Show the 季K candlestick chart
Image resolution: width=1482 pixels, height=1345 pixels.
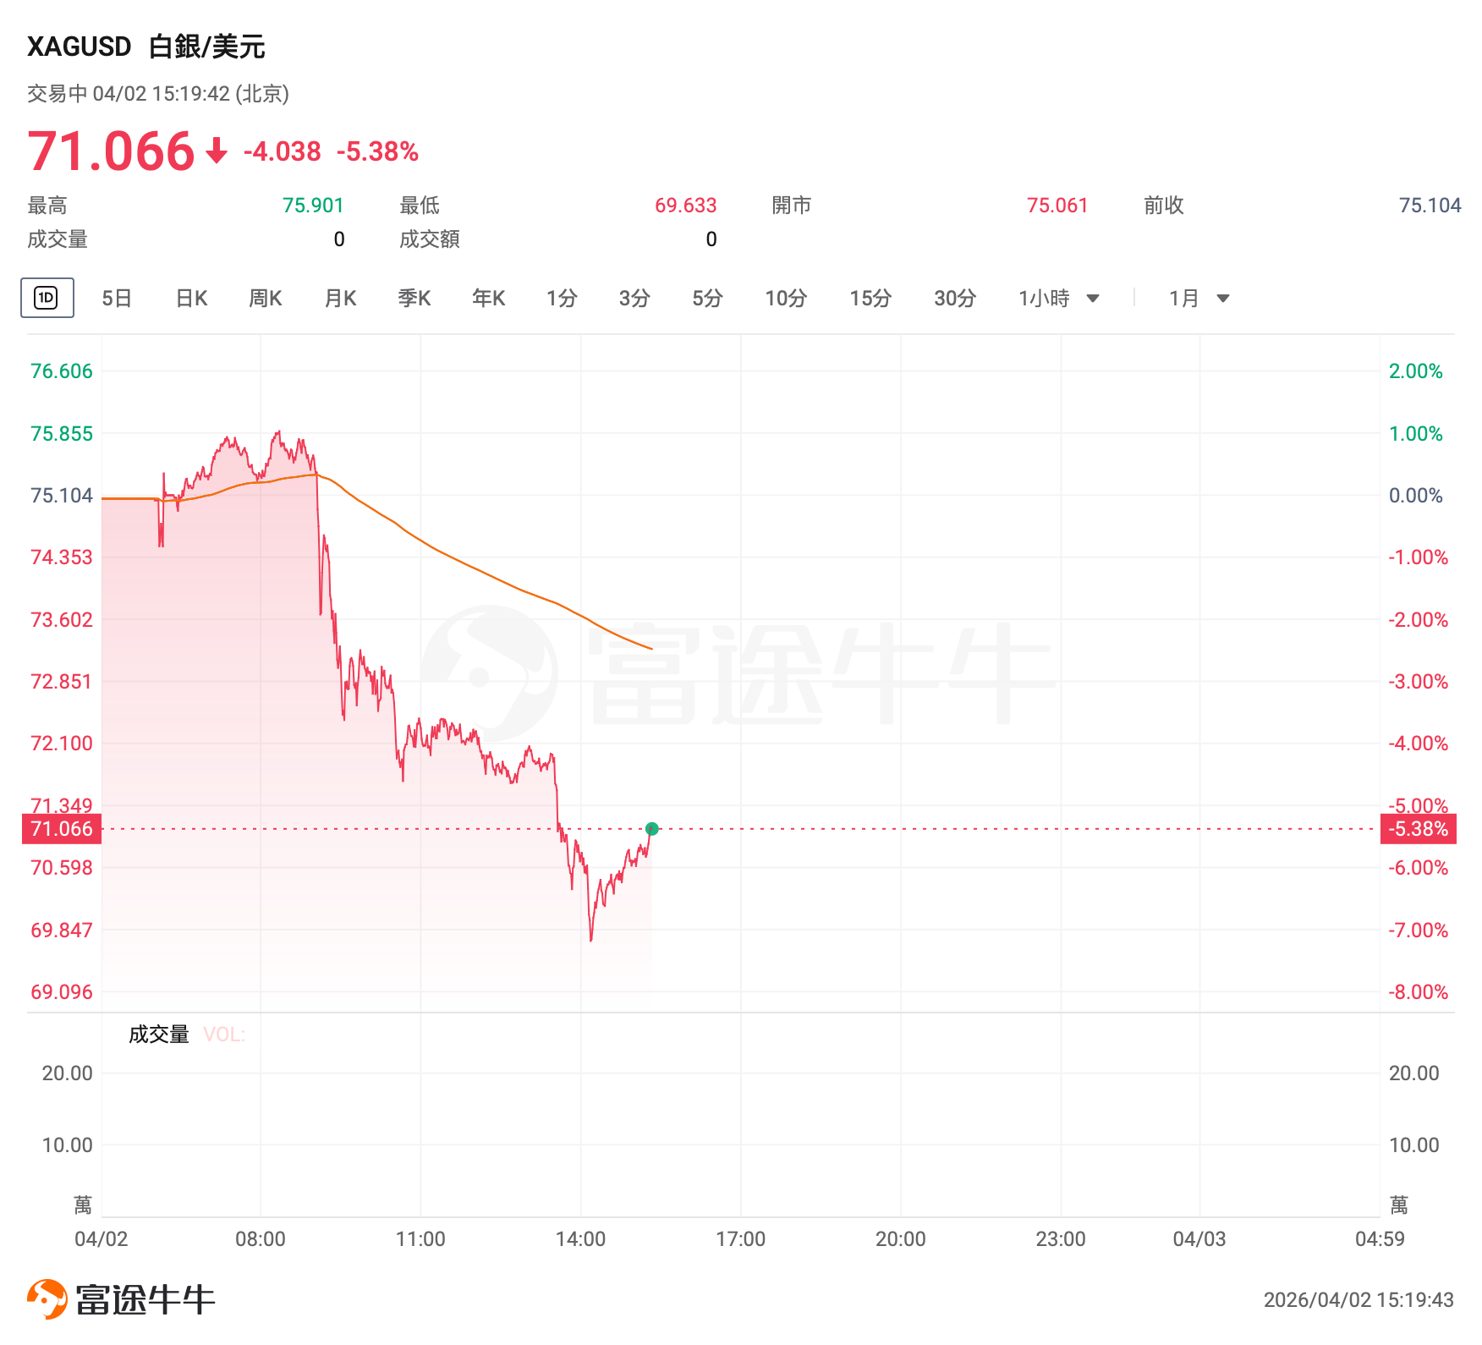tap(414, 299)
